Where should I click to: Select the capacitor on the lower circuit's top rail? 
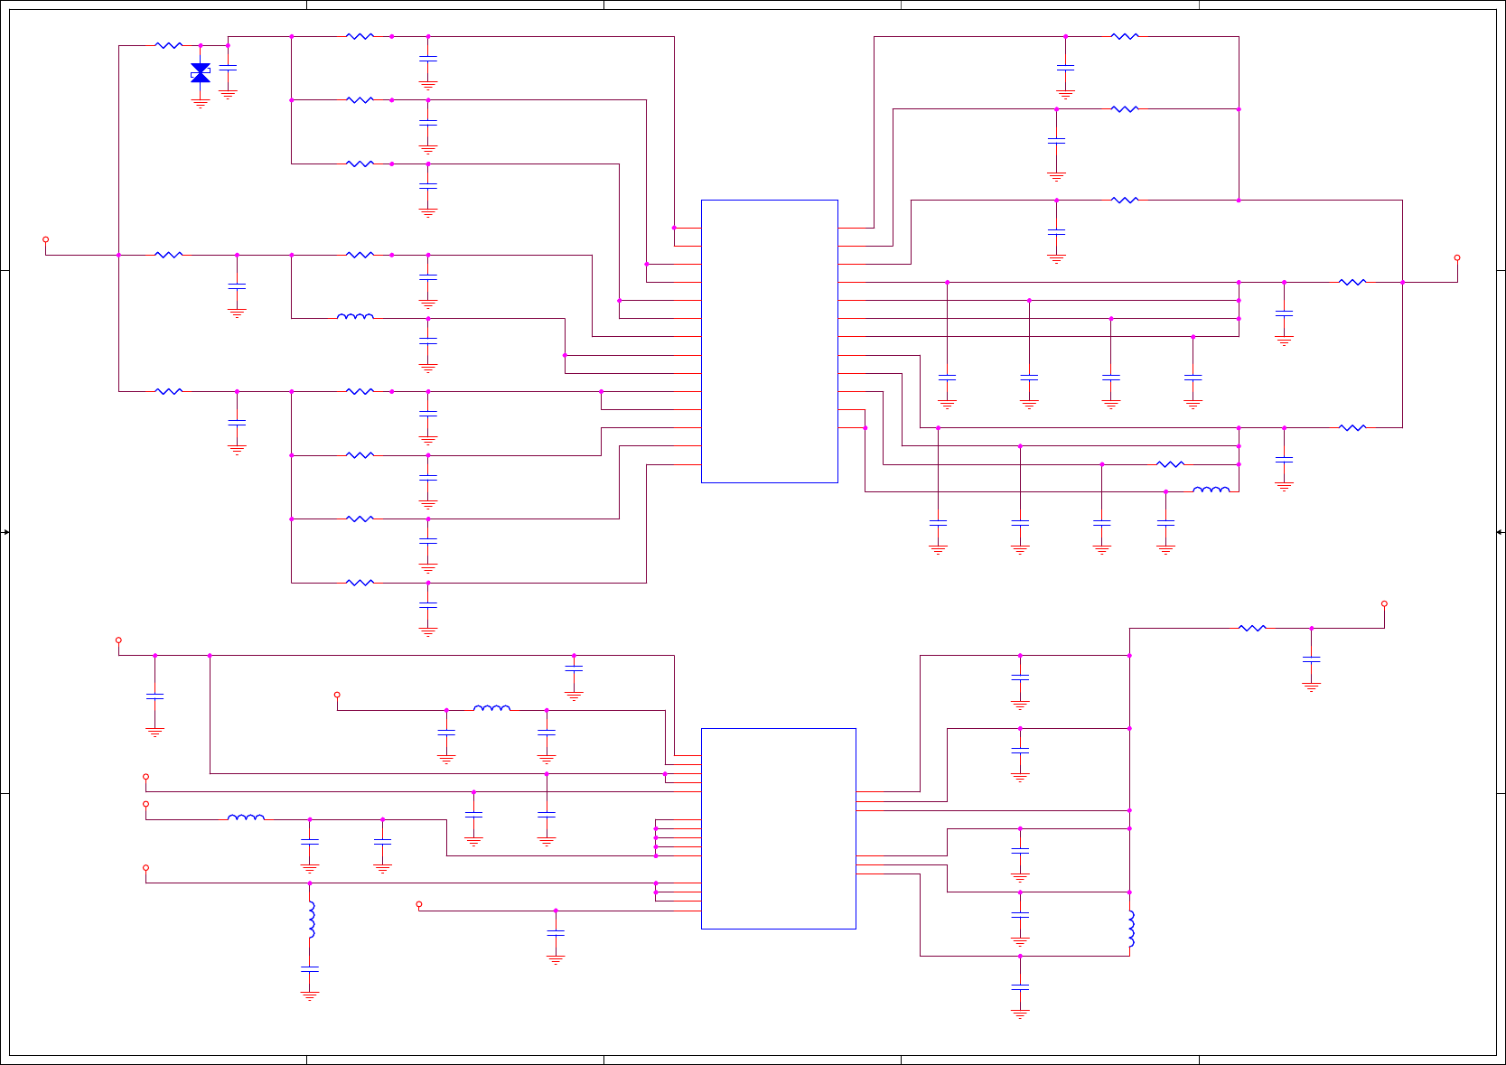(574, 668)
